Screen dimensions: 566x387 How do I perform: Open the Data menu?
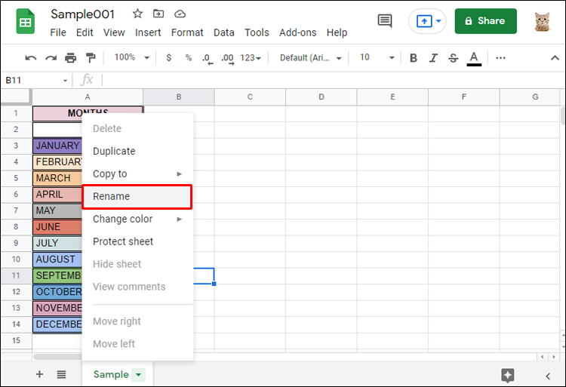point(224,32)
